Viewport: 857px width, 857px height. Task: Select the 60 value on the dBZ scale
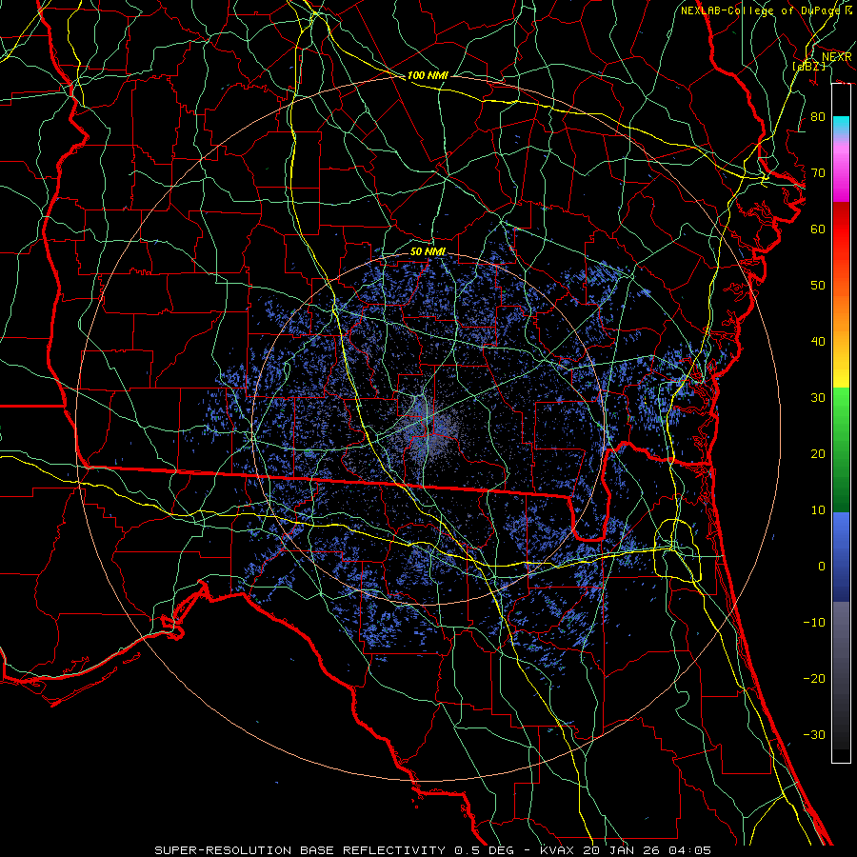pos(818,229)
